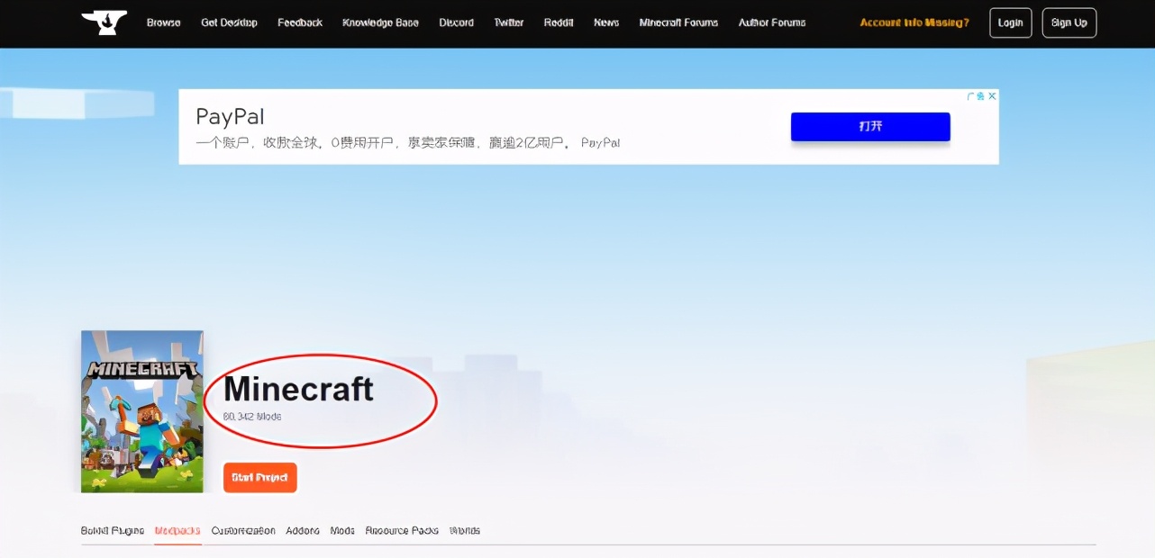Go to Knowledge Base in the navbar
This screenshot has width=1155, height=558.
380,22
